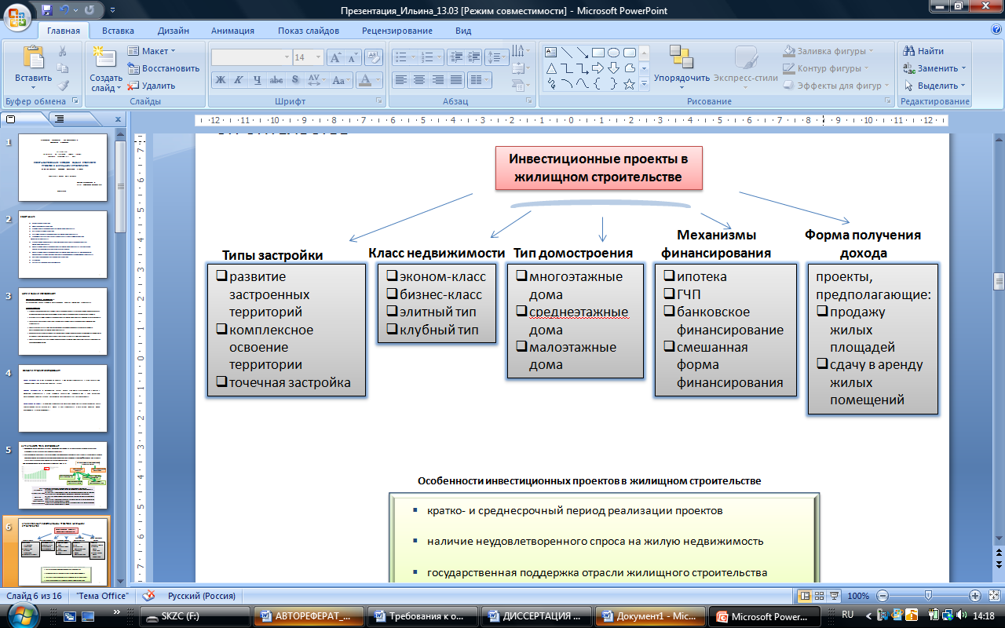This screenshot has width=1005, height=628.
Task: Activate the Format Painter brush
Action: (x=63, y=86)
